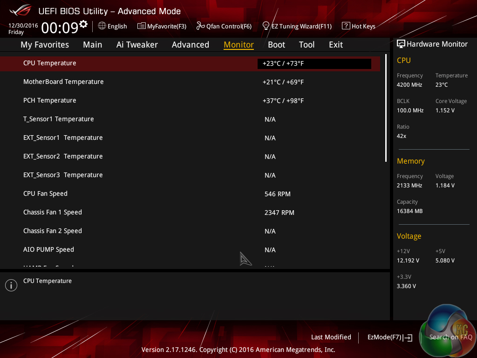Click the 00:09 clock display
Screen dimensions: 477x358
[60, 28]
